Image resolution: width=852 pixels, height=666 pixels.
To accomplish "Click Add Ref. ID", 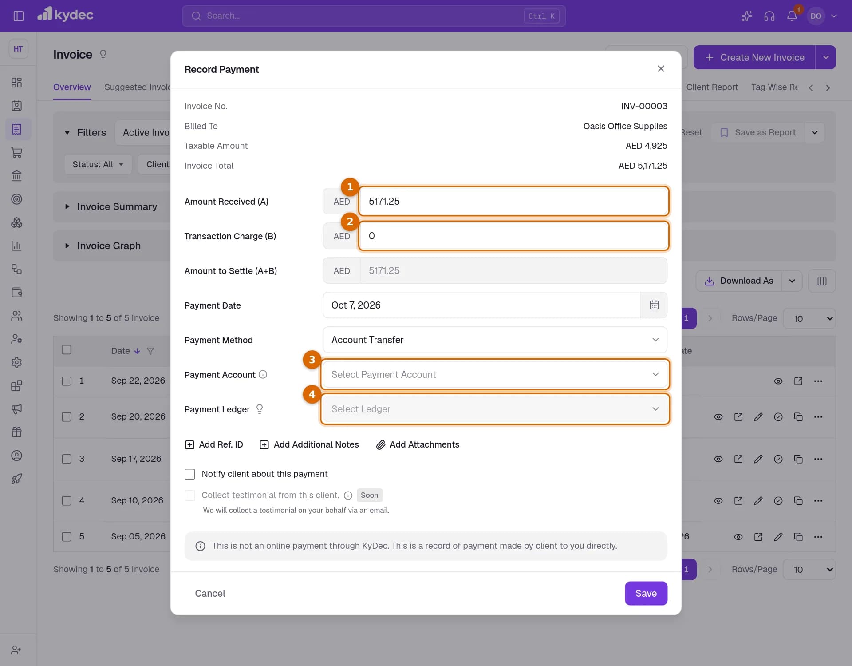I will tap(214, 444).
